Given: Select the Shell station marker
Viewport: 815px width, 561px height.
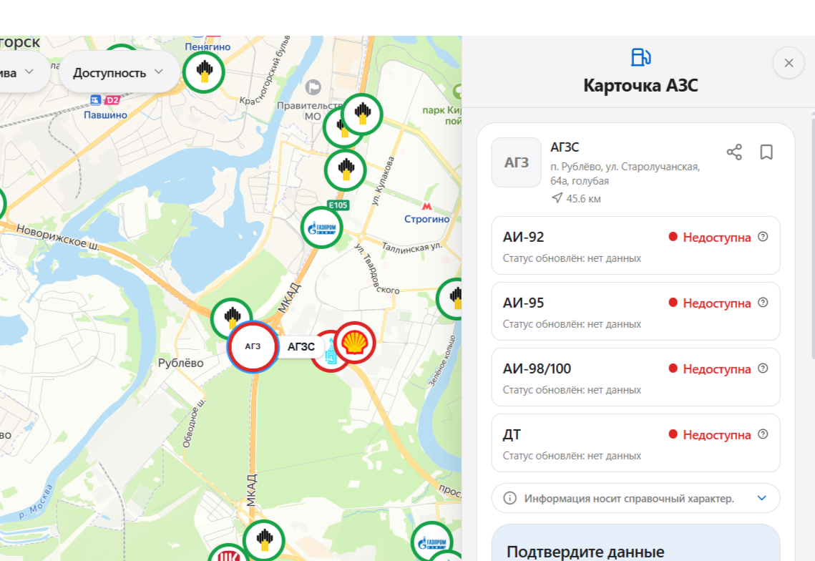Looking at the screenshot, I should point(354,343).
